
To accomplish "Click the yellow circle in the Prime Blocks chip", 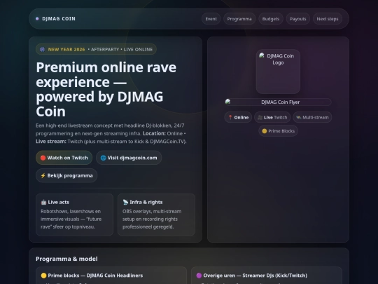I will [265, 131].
